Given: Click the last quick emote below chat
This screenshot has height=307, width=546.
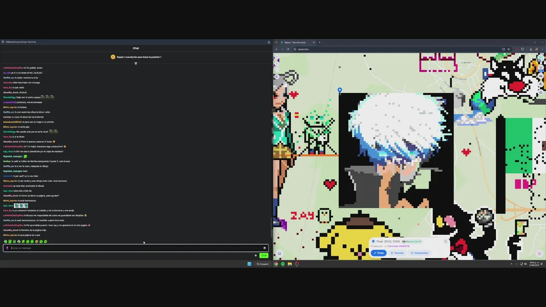Looking at the screenshot, I should tap(45, 242).
